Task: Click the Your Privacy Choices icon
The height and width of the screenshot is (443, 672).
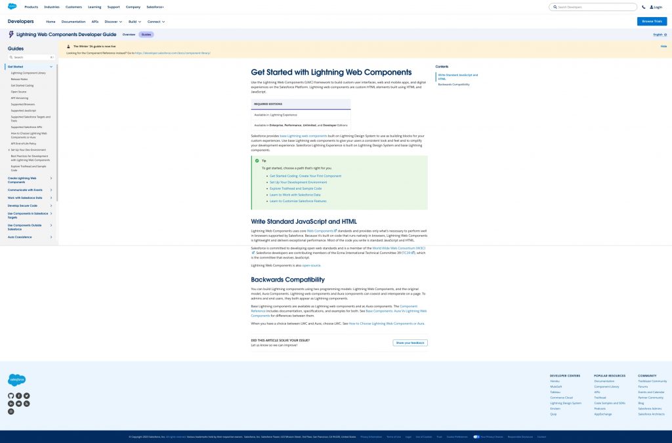Action: tap(476, 436)
